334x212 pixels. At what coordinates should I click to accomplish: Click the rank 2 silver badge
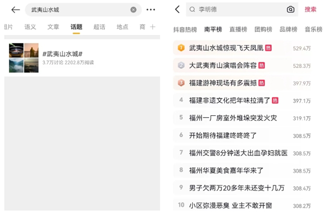(x=181, y=65)
